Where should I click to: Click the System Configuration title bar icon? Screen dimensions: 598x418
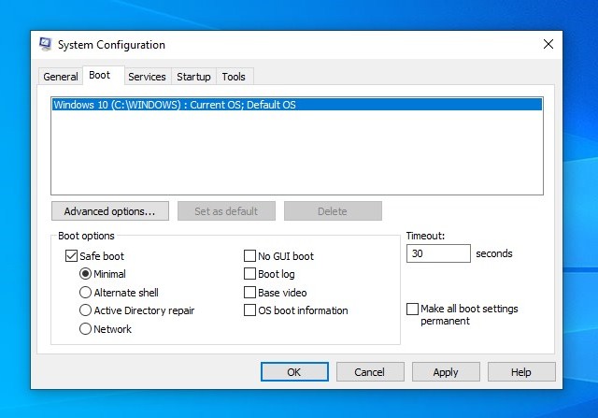[45, 44]
